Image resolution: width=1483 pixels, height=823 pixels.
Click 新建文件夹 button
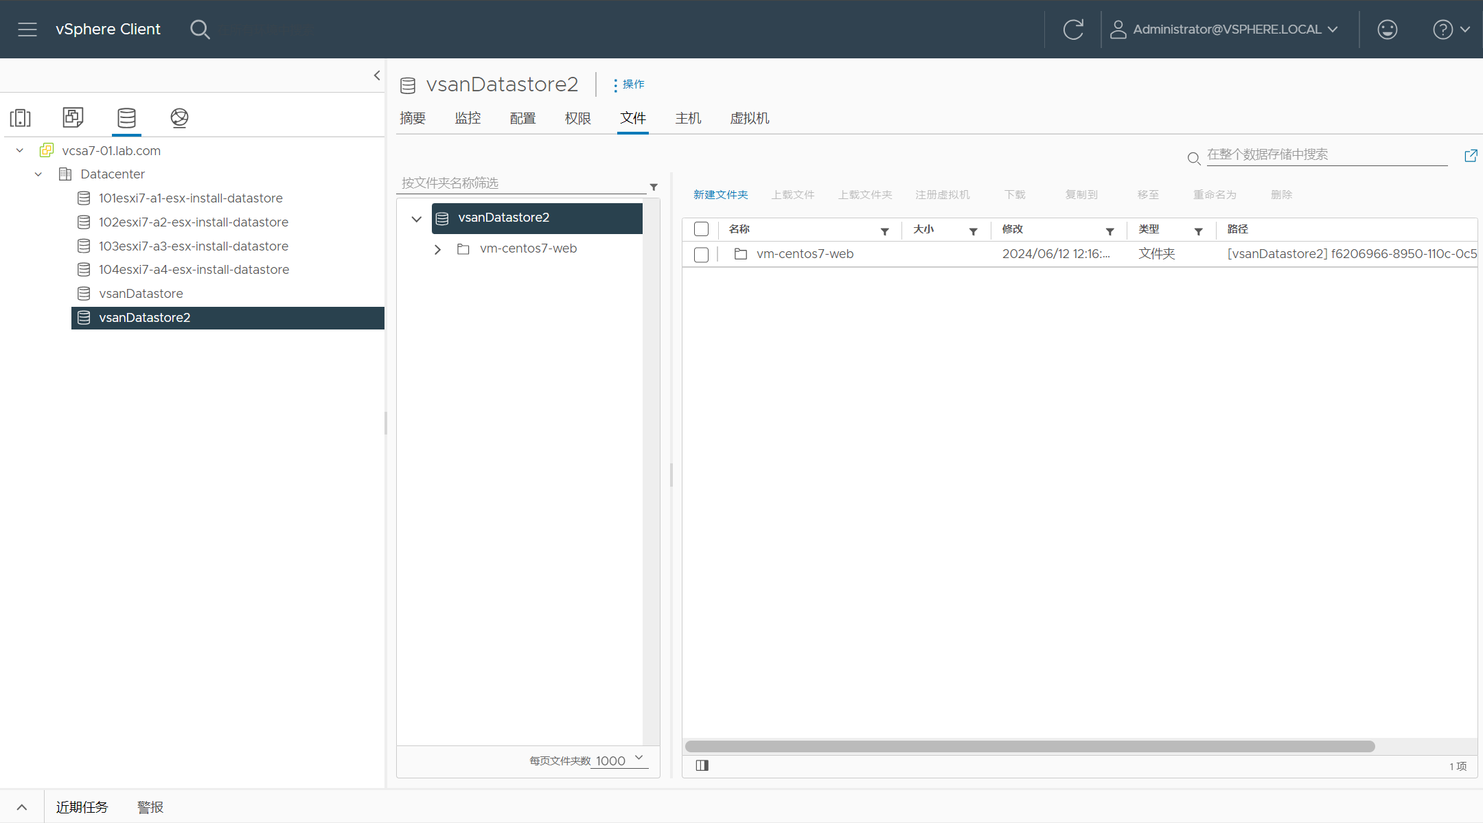(720, 195)
